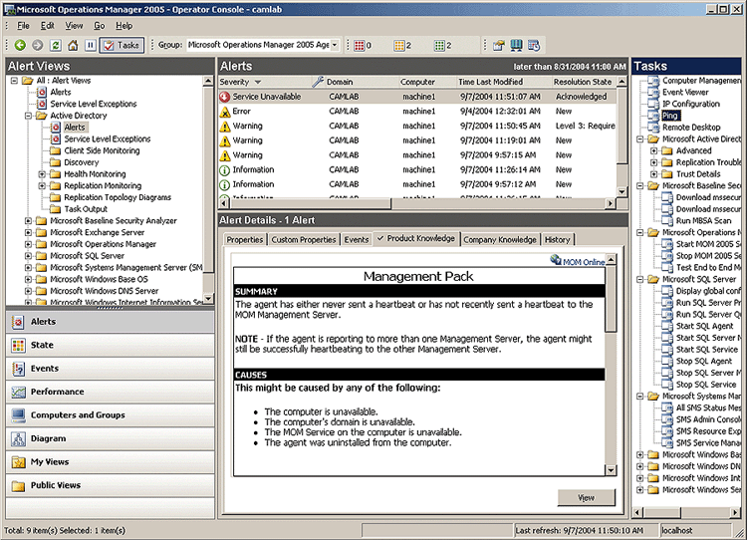Open the Administrator Console toolbar icon
This screenshot has width=747, height=540.
(499, 45)
